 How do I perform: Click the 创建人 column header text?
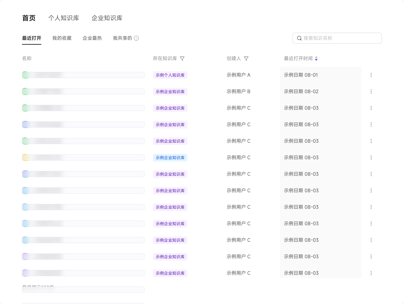pyautogui.click(x=234, y=58)
